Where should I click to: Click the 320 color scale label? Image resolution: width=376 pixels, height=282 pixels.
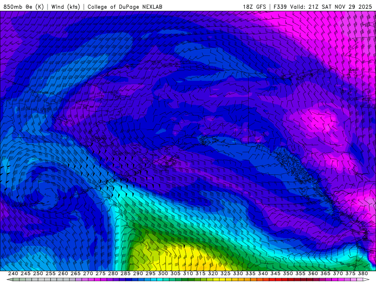[213, 274]
